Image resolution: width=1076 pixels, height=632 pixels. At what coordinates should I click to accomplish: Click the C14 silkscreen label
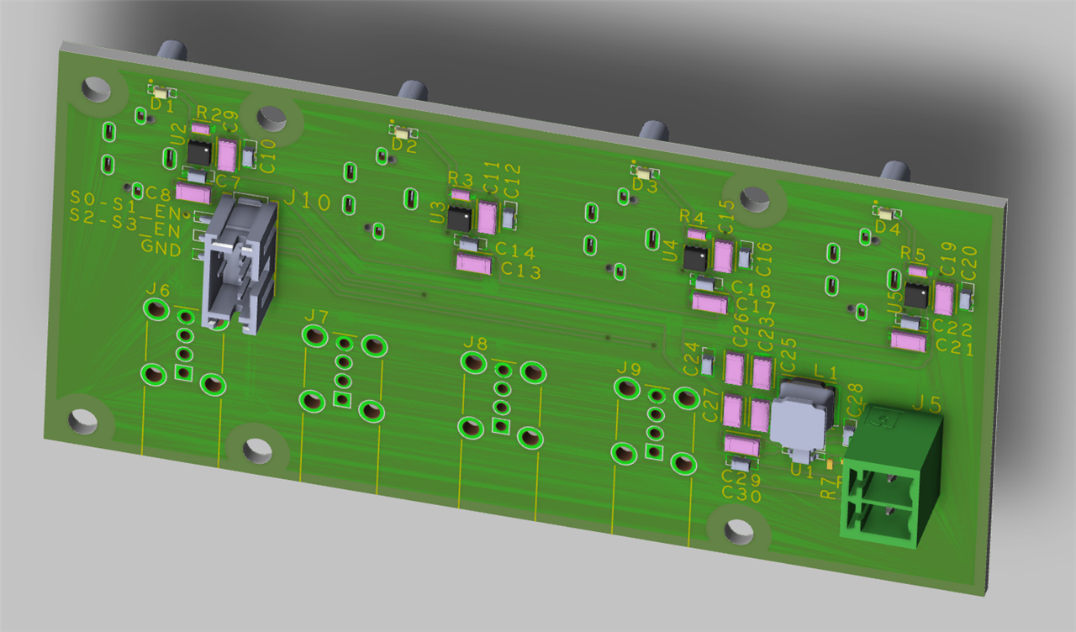pyautogui.click(x=515, y=250)
